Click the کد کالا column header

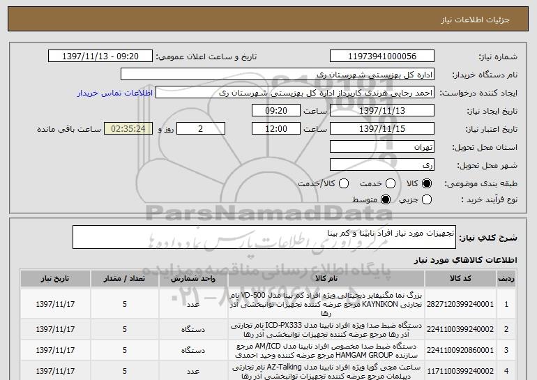(460, 279)
